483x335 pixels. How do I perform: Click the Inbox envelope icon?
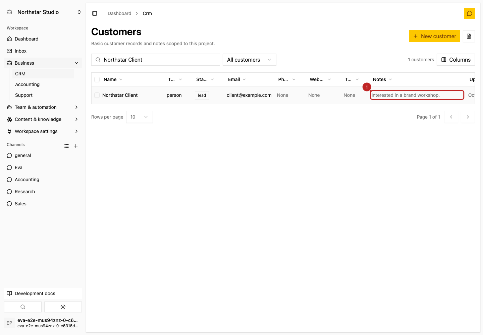pos(9,51)
